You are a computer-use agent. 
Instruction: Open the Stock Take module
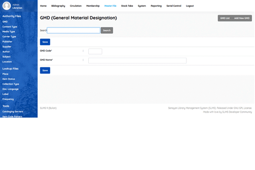click(127, 6)
